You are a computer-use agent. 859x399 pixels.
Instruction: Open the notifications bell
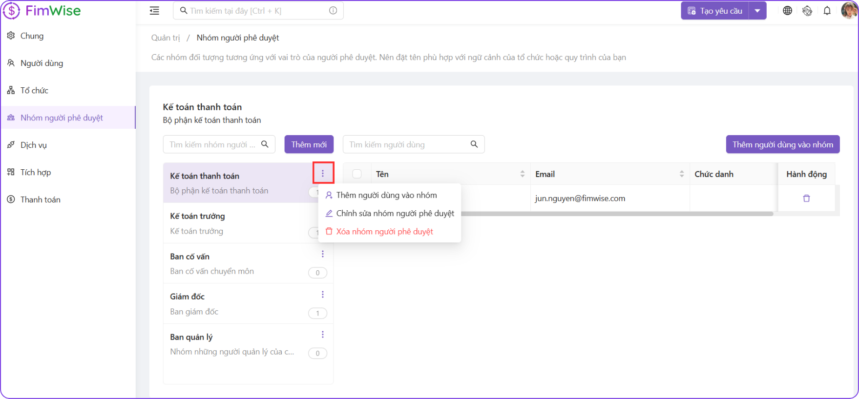(x=827, y=11)
